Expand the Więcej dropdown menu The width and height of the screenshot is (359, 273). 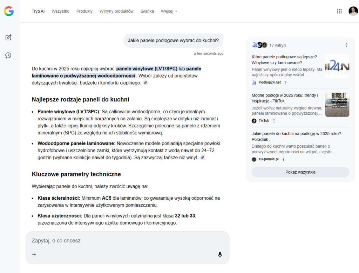click(169, 11)
